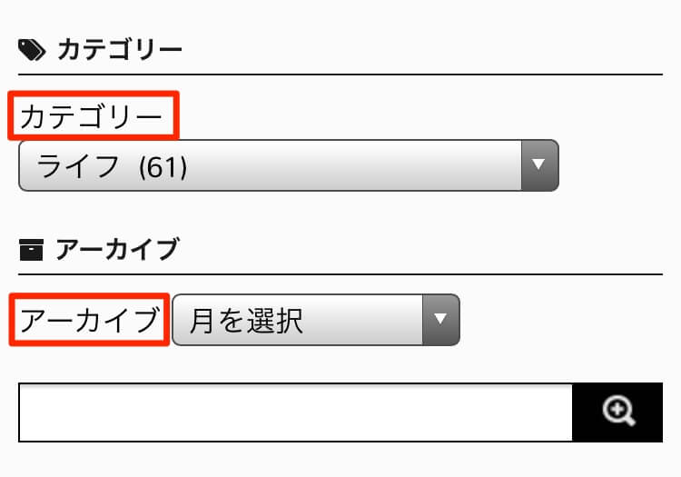
Task: Click the tag icon beside カテゴリー heading
Action: [32, 50]
